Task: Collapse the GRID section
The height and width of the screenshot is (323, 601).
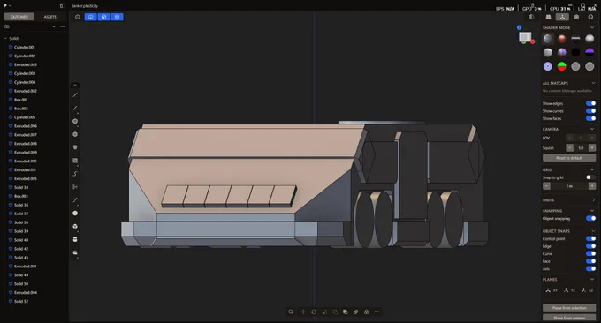Action: point(593,169)
